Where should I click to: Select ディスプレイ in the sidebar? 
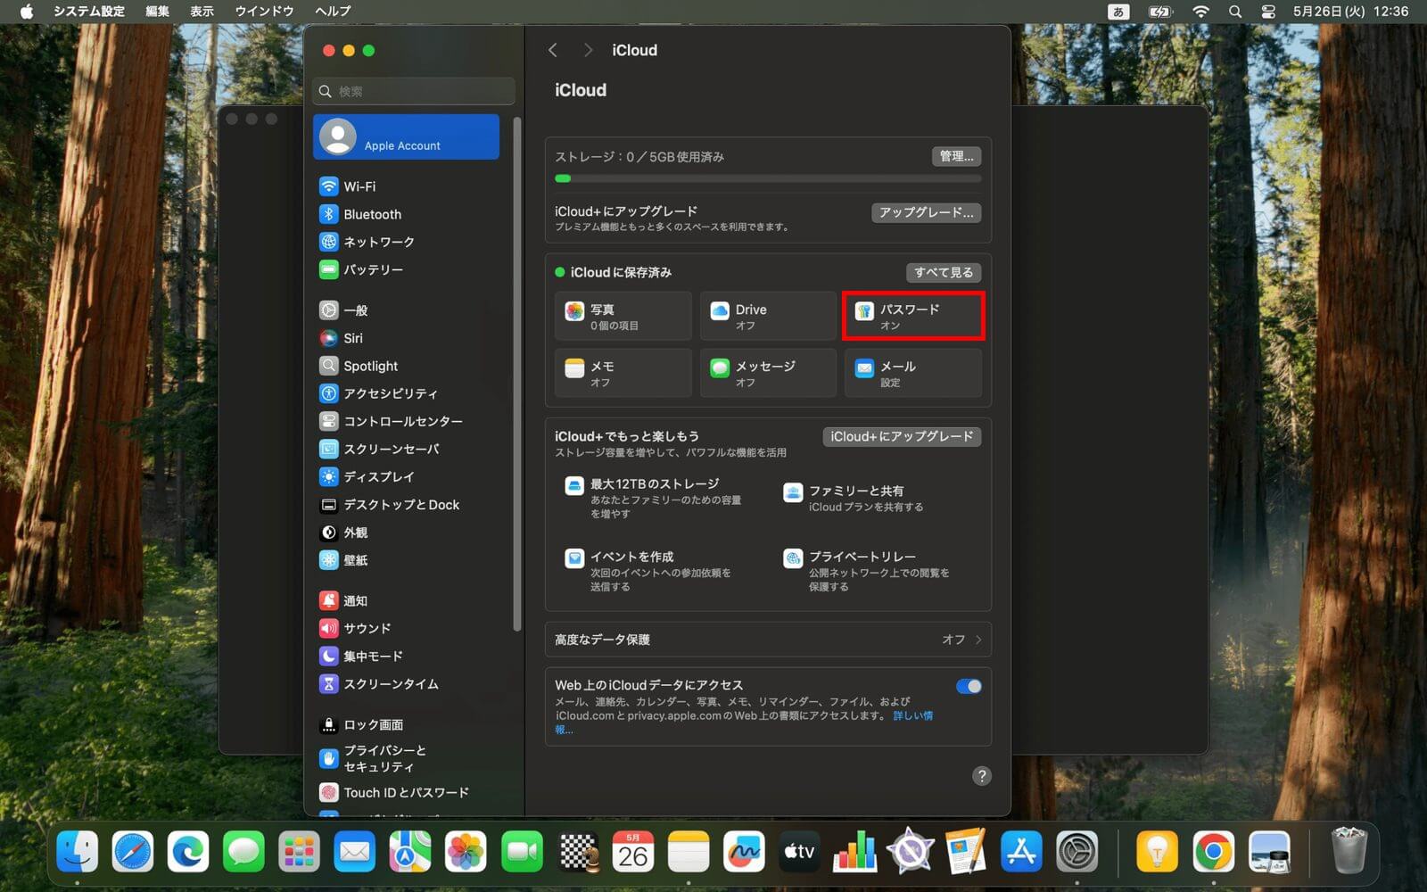406,476
